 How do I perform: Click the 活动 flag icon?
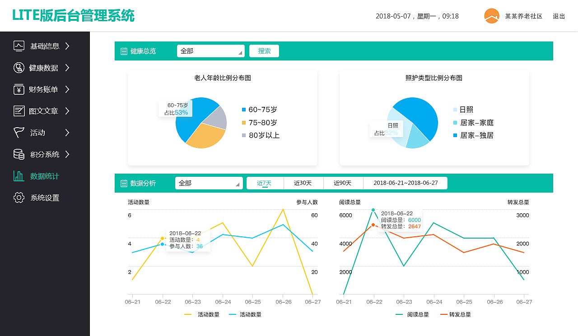(19, 133)
